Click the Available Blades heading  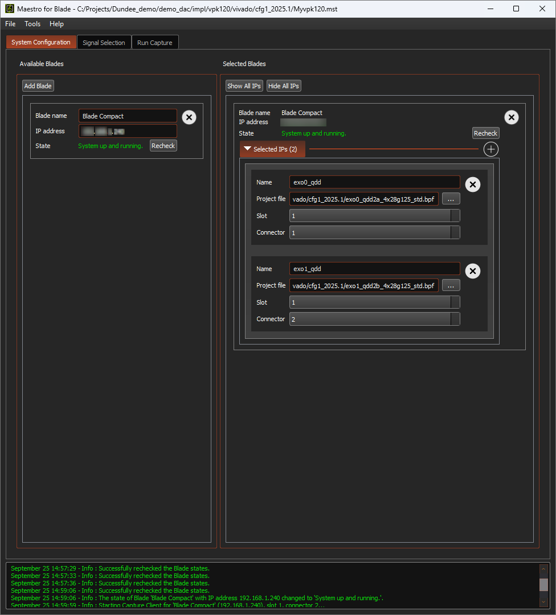pyautogui.click(x=42, y=64)
